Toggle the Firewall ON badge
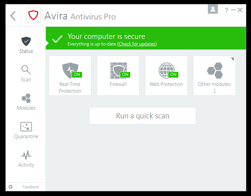This screenshot has width=251, height=196. click(x=125, y=74)
